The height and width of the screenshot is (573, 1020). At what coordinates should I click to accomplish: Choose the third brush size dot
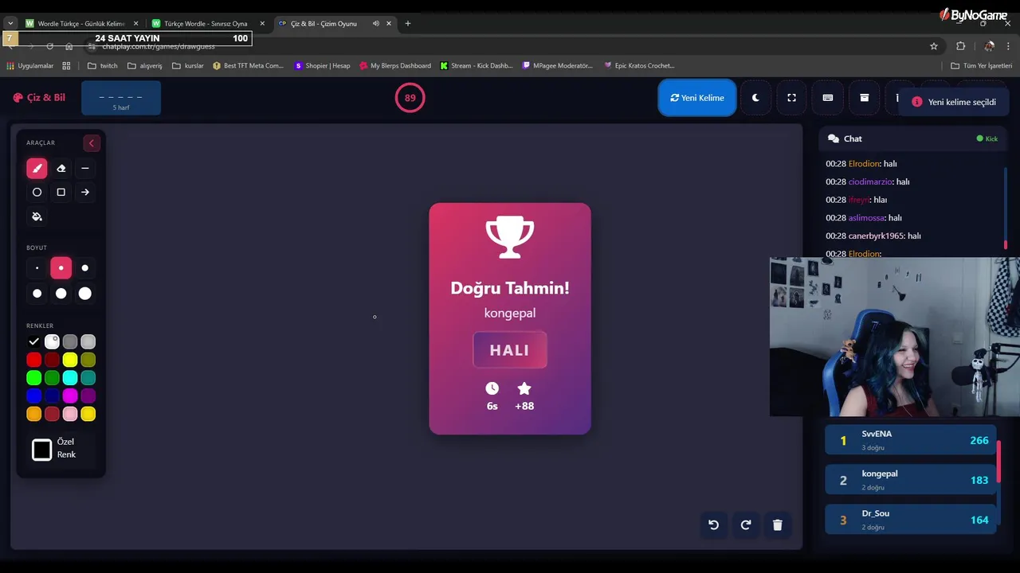click(x=84, y=268)
